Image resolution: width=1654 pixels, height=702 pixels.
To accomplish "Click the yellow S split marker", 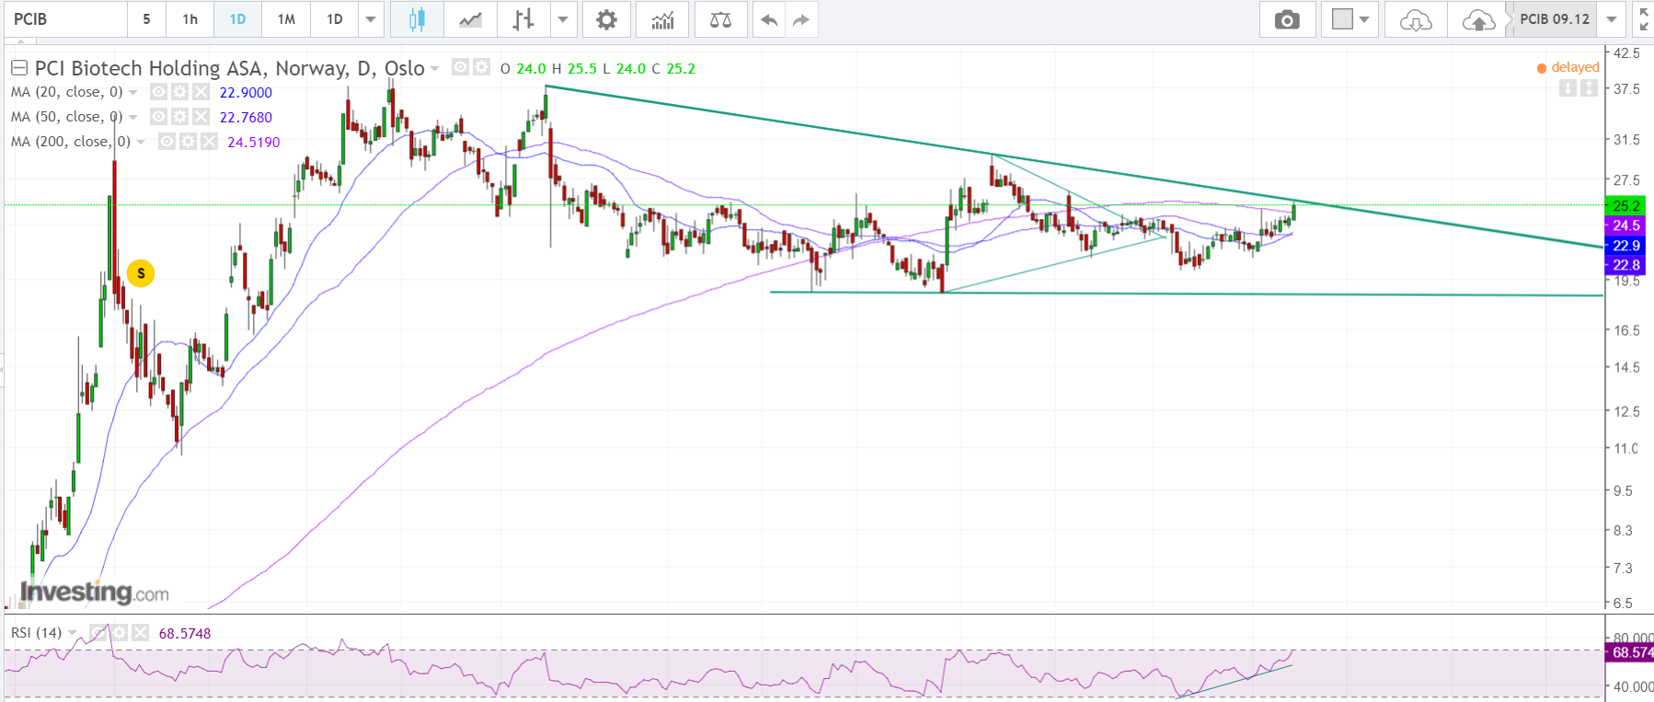I will coord(141,273).
